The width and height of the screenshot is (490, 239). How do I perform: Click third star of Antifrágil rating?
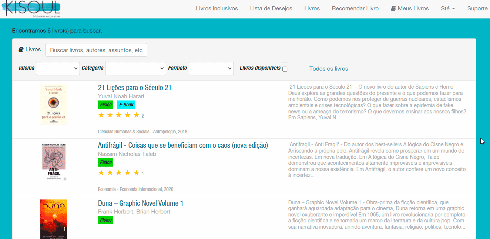pos(119,173)
